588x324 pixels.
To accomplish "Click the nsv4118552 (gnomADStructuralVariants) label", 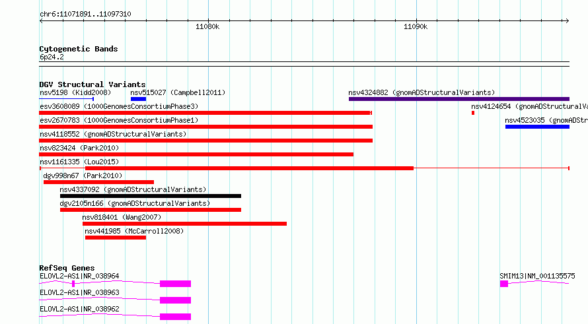I will tap(113, 134).
